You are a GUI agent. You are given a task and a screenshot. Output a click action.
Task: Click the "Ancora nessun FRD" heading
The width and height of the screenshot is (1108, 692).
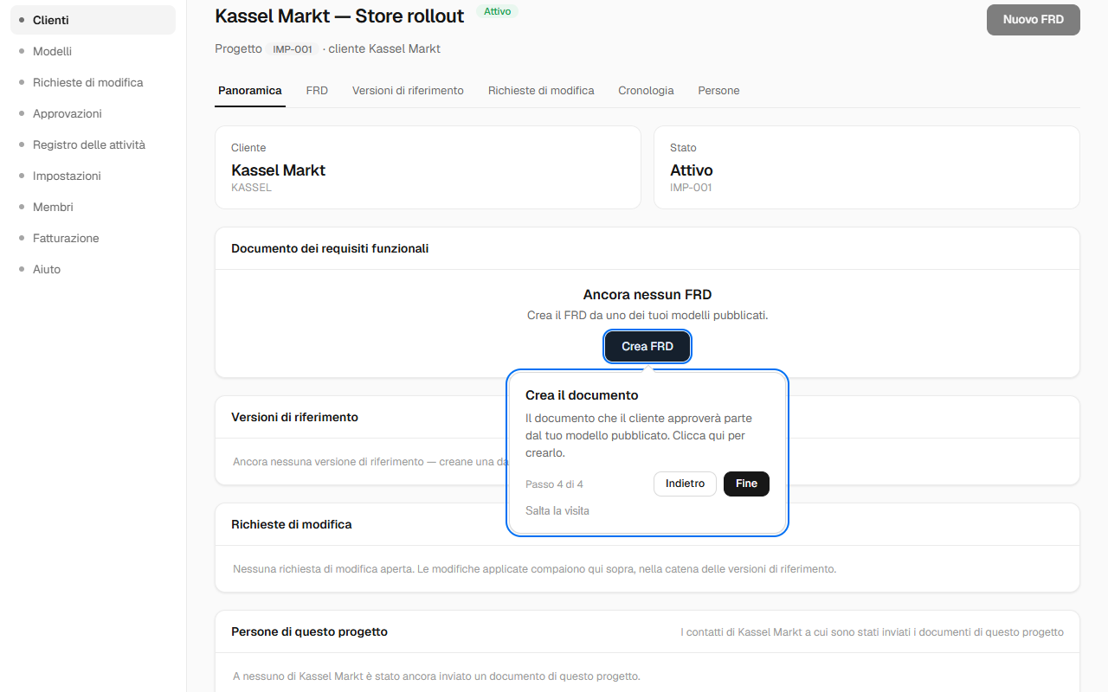pyautogui.click(x=647, y=295)
